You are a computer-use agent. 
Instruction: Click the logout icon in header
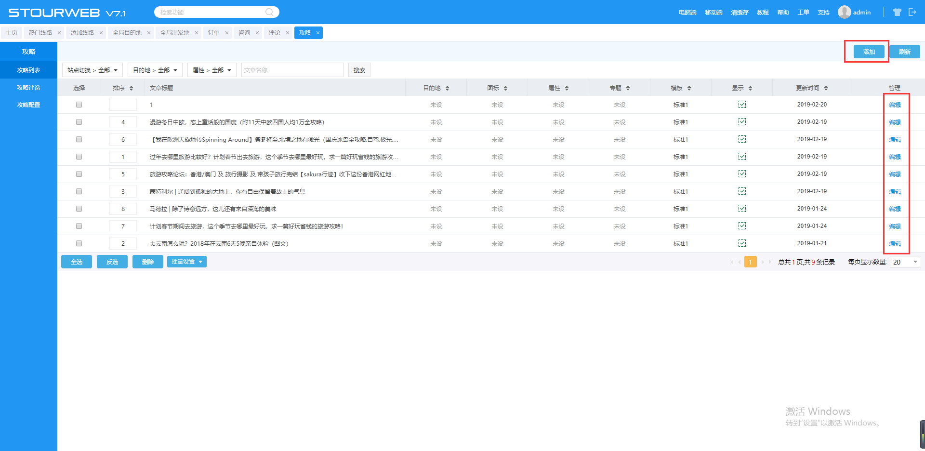point(912,12)
